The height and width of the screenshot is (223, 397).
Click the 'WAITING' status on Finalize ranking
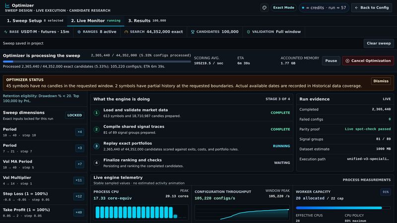tap(282, 163)
